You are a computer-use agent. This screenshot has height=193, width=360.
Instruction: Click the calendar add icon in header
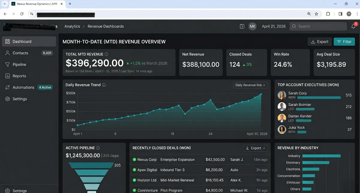click(x=242, y=26)
